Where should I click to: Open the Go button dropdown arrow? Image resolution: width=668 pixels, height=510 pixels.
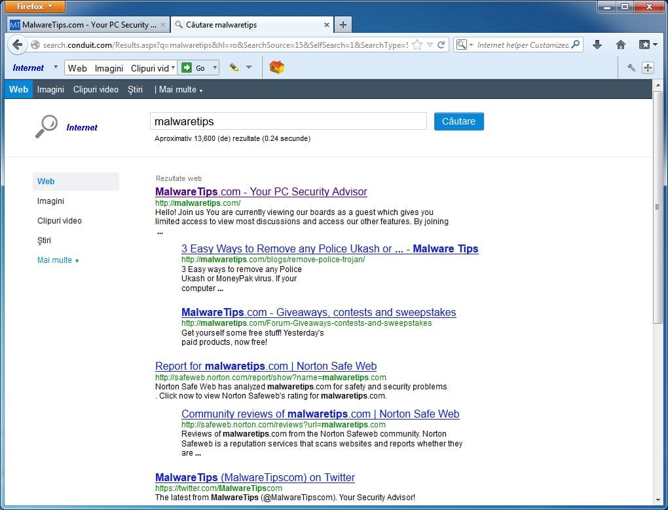pos(215,68)
